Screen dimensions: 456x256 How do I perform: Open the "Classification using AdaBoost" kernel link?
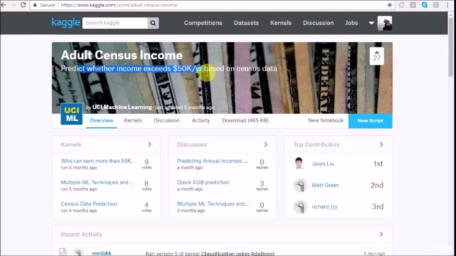point(238,254)
